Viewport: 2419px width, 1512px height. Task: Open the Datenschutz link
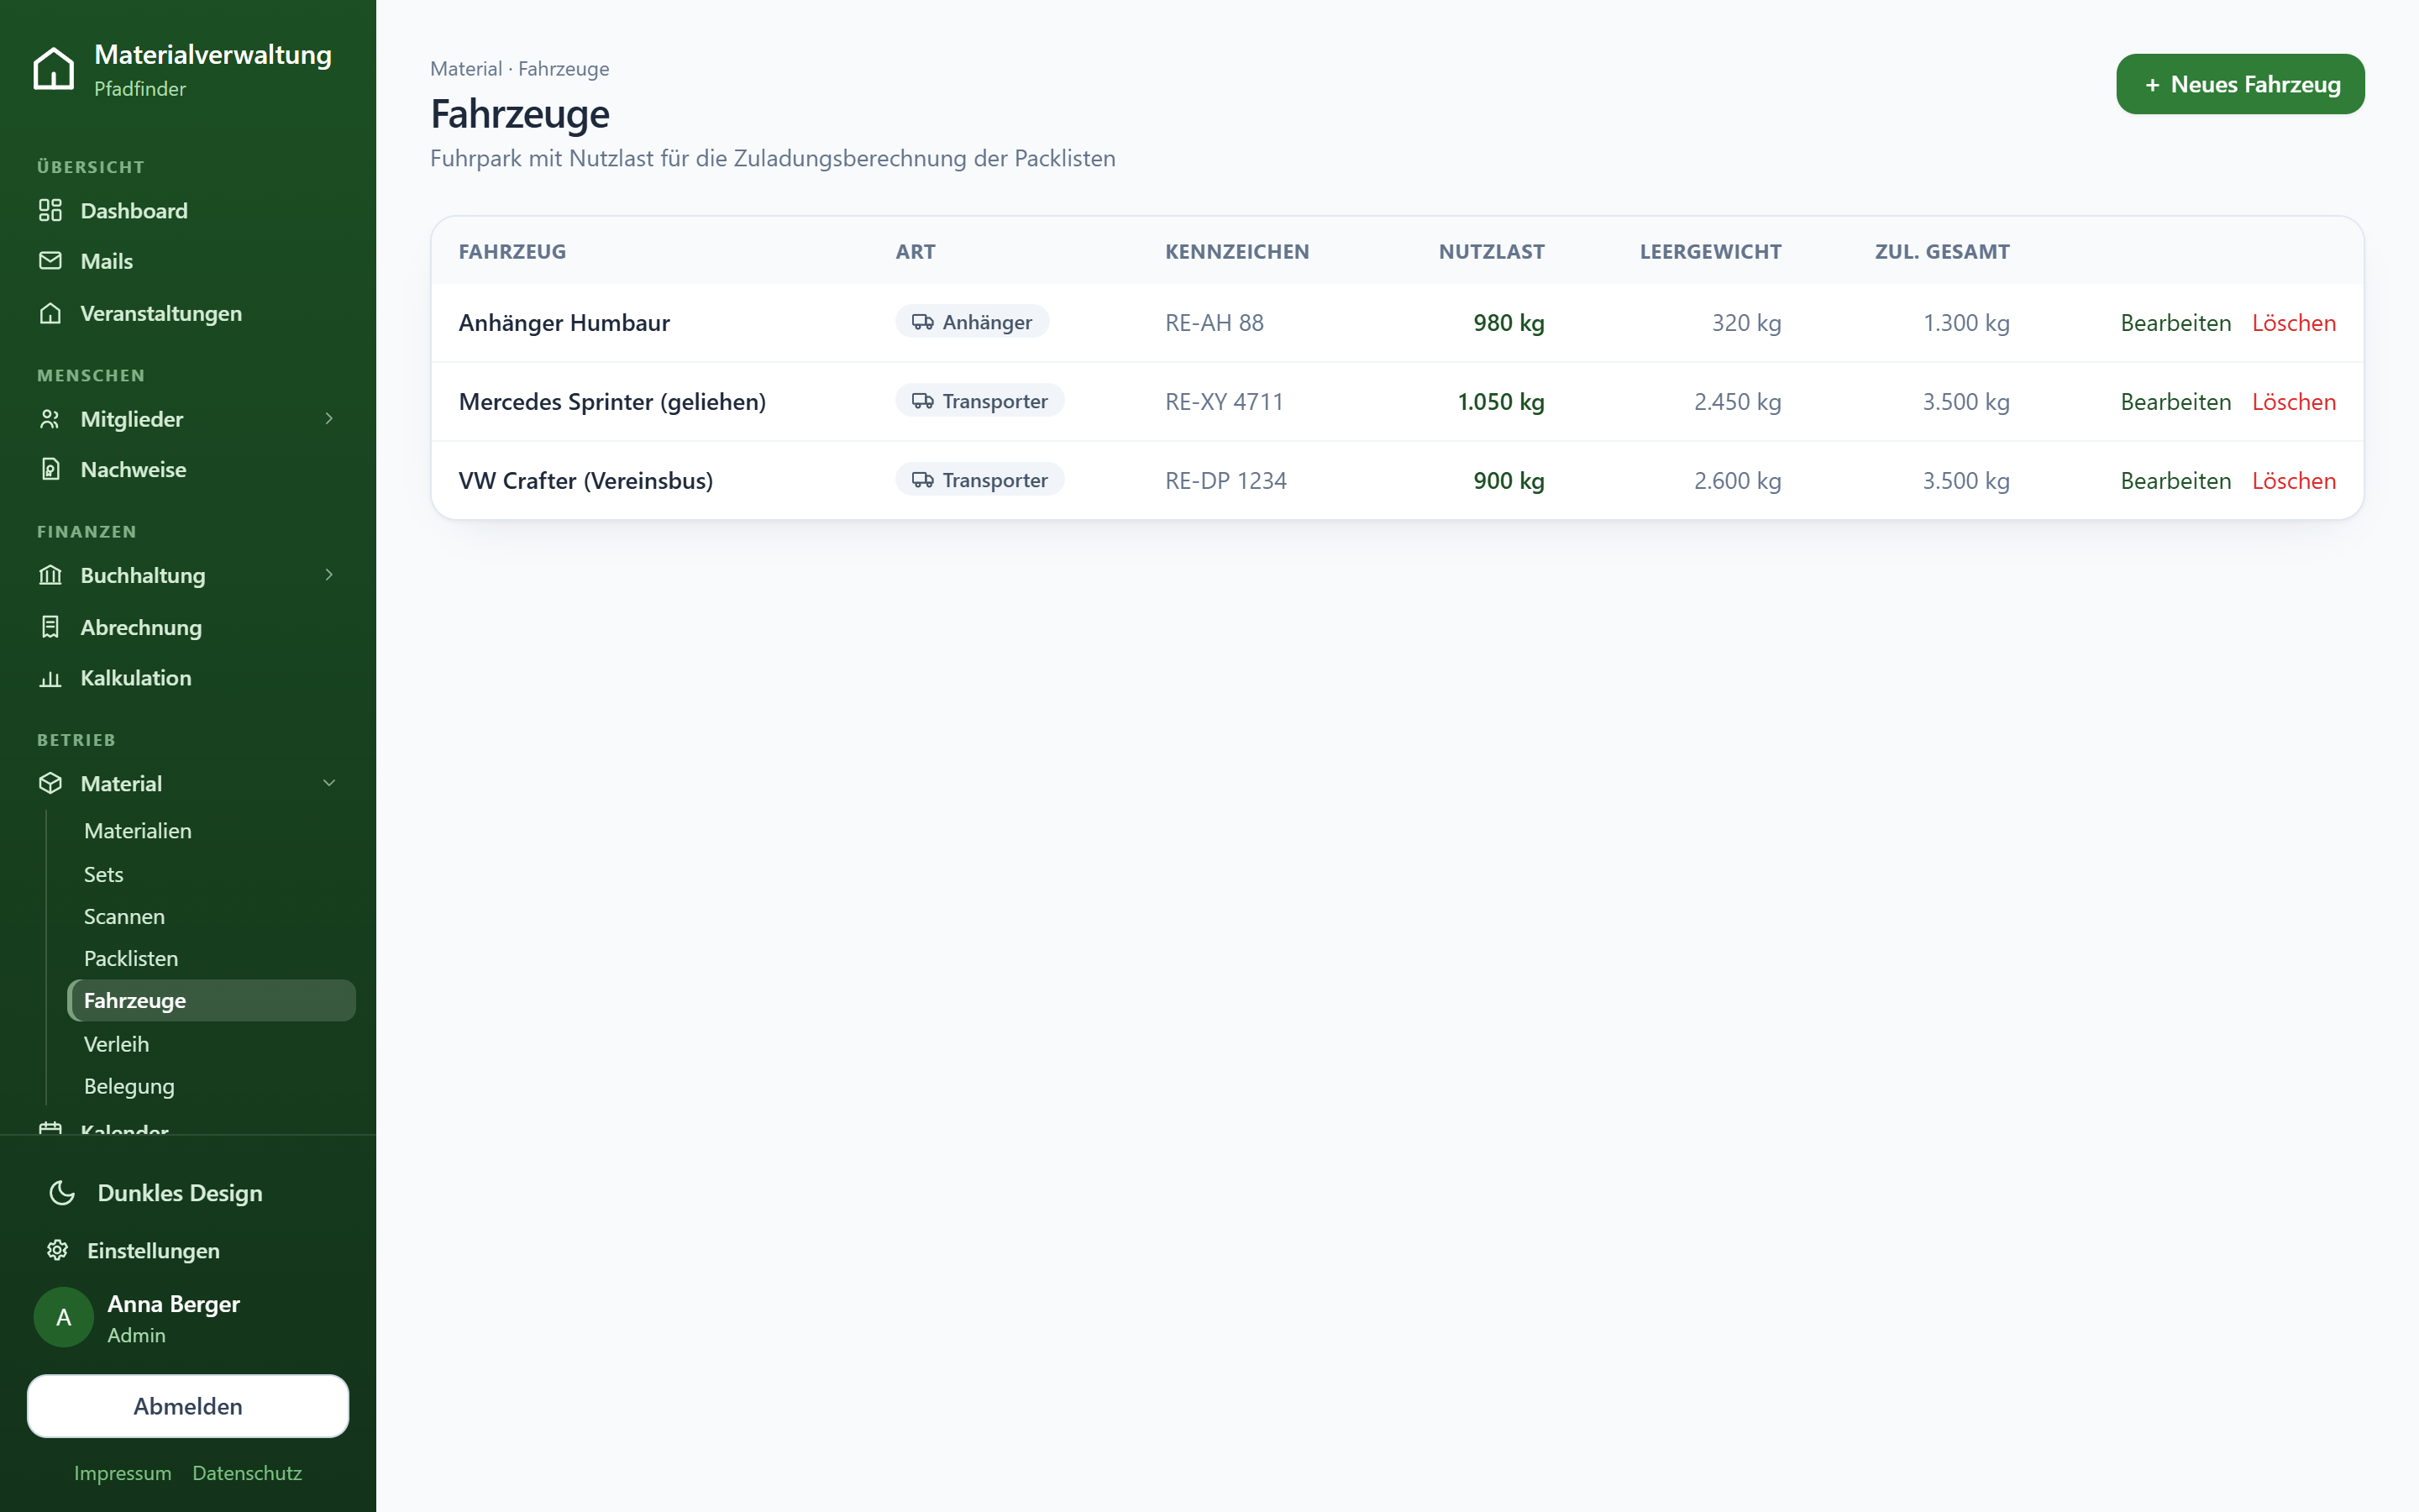[x=247, y=1473]
